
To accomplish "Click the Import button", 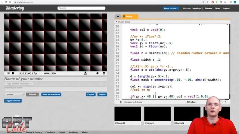I will pos(102,94).
